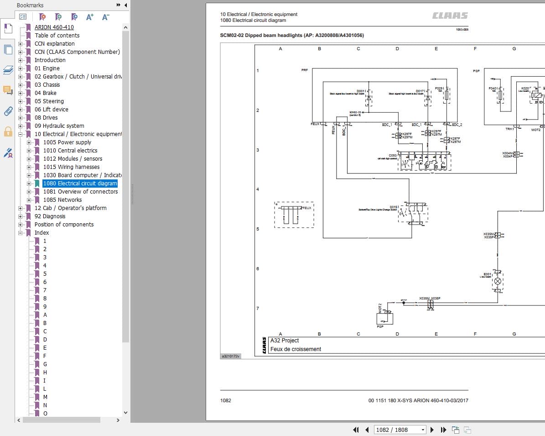Open the page number dropdown
The image size is (545, 436).
coord(423,430)
